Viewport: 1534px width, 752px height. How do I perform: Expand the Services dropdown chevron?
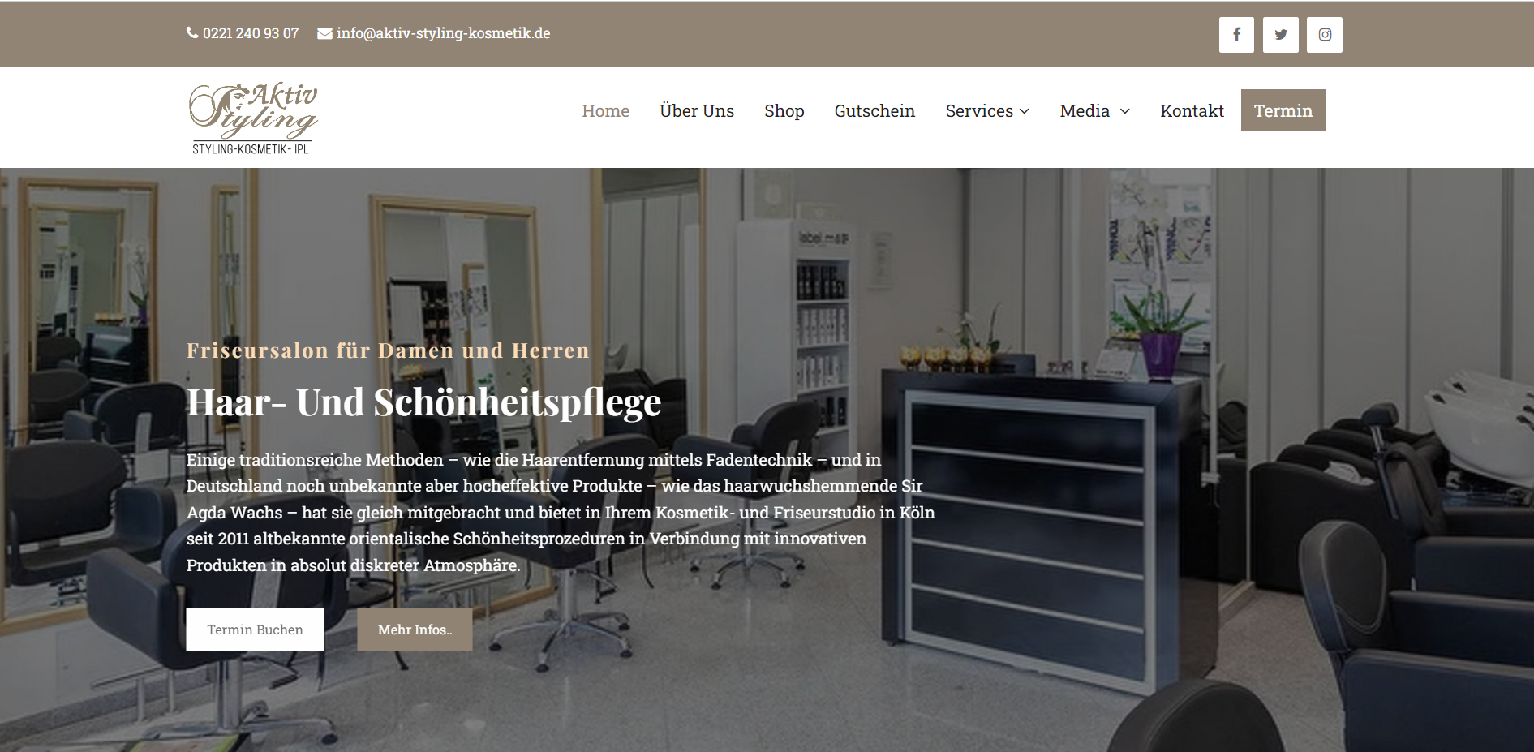tap(1025, 111)
